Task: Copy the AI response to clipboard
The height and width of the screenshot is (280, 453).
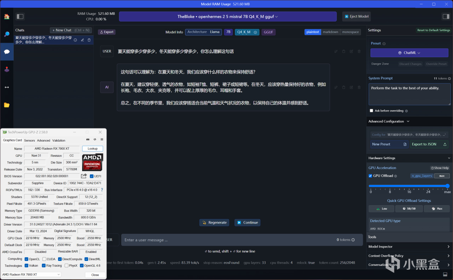Action: 344,87
